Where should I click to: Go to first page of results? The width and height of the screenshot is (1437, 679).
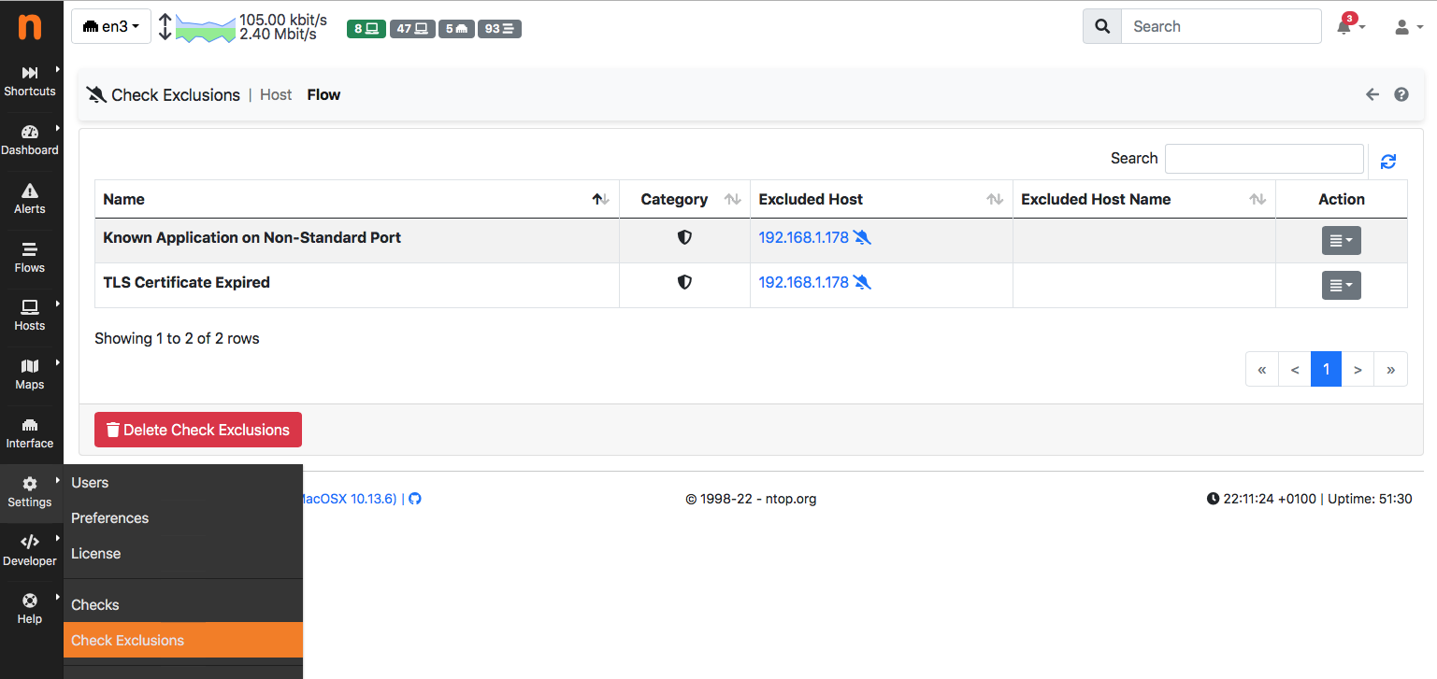[x=1262, y=369]
